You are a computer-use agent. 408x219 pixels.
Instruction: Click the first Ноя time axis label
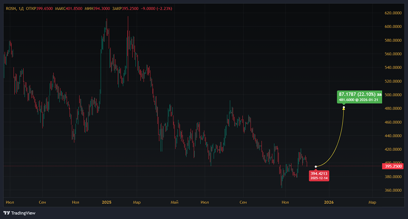(x=75, y=202)
